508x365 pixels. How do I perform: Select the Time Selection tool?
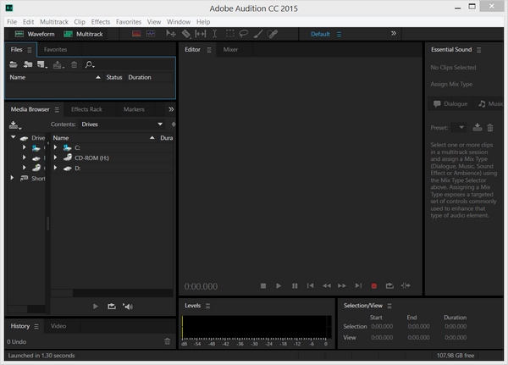214,34
